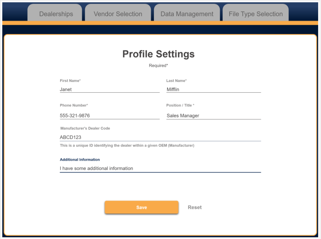The height and width of the screenshot is (239, 321).
Task: Click the Last Name* label
Action: [x=177, y=81]
